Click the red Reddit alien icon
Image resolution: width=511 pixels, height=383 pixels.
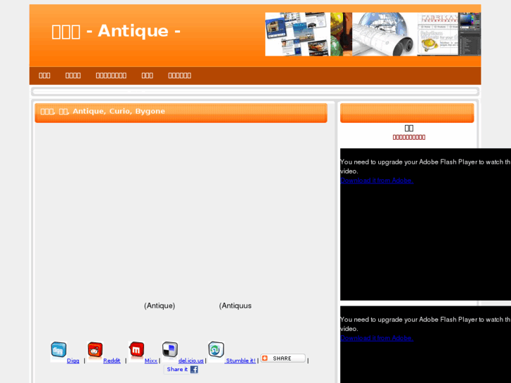pos(95,350)
